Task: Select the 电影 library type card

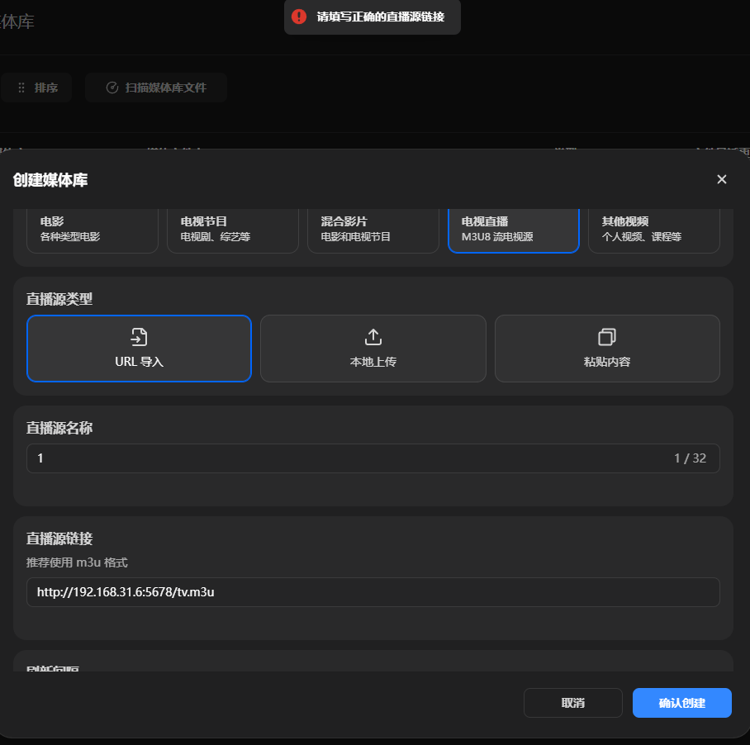Action: tap(93, 230)
